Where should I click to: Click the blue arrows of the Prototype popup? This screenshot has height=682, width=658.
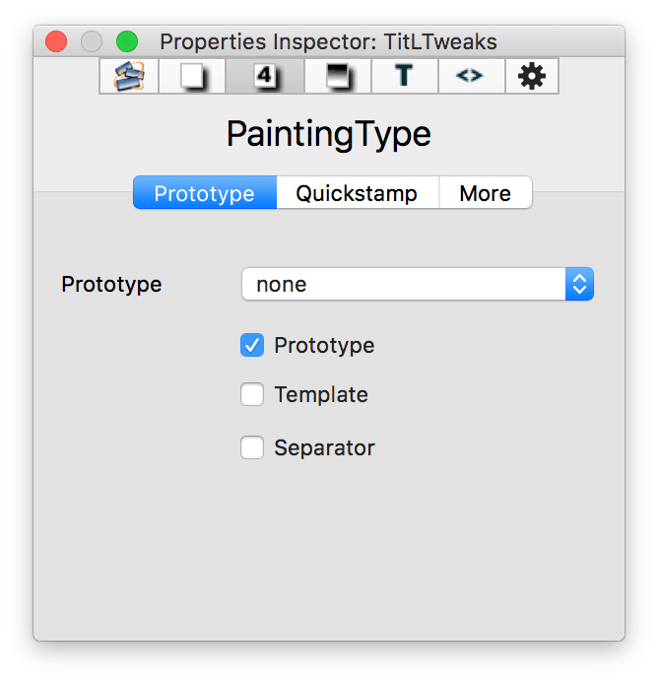tap(579, 285)
